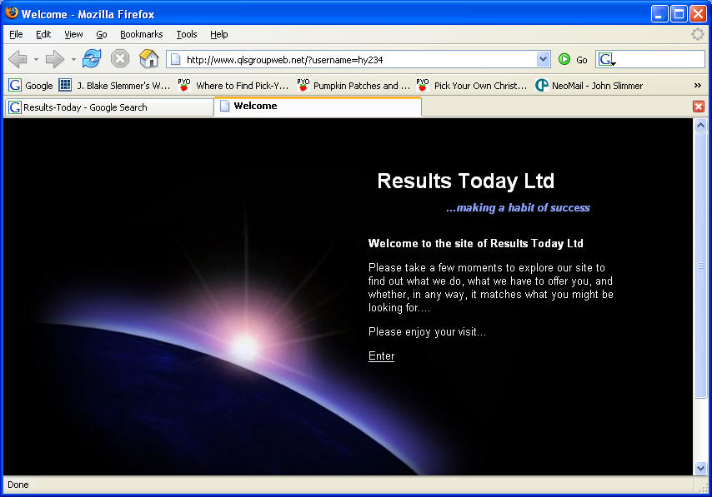The image size is (712, 497).
Task: Open the Google search engine icon selector
Action: click(607, 59)
